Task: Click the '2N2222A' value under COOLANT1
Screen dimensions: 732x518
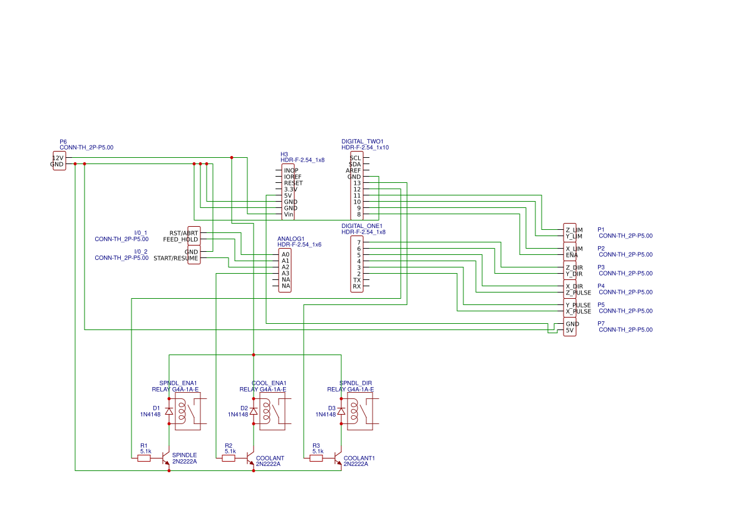Action: coord(356,464)
